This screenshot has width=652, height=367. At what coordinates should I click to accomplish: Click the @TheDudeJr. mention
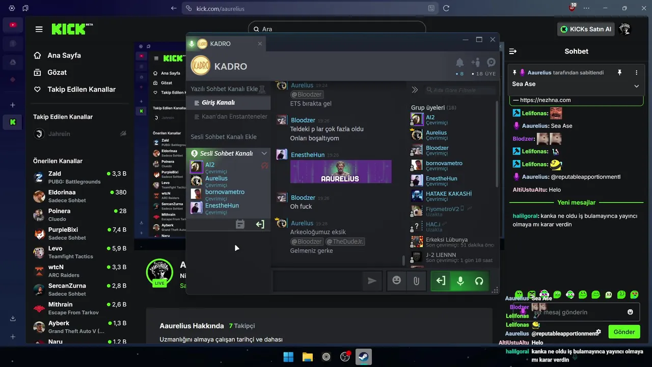344,242
